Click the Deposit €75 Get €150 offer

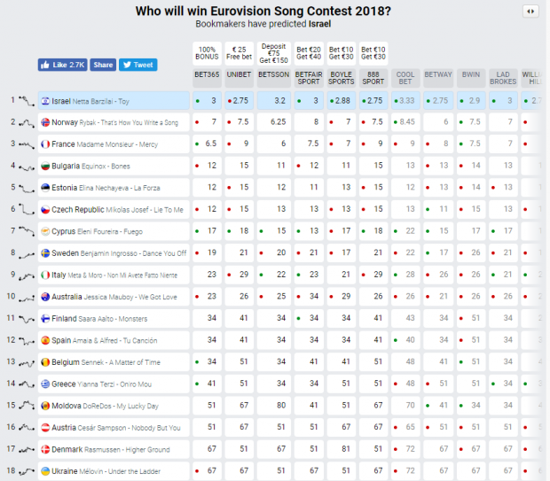(273, 53)
